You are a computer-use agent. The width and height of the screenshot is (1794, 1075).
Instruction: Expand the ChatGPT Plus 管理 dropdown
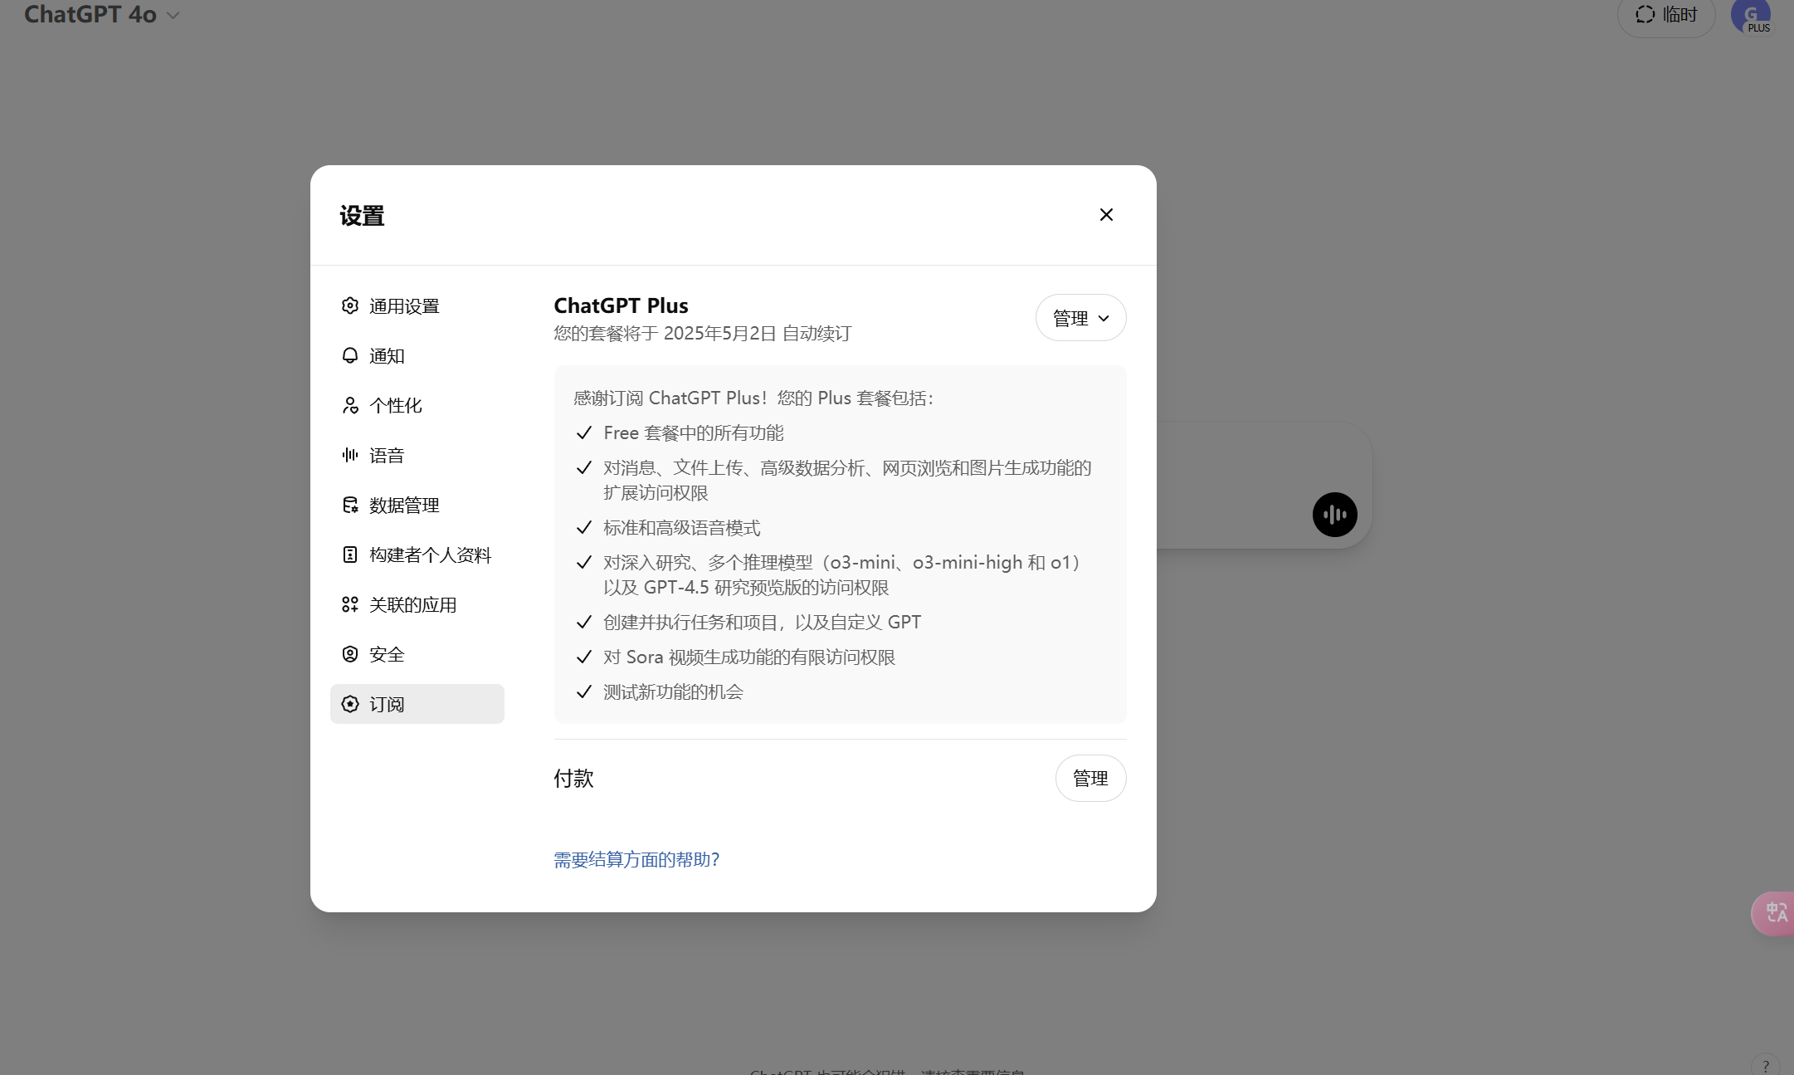1080,318
